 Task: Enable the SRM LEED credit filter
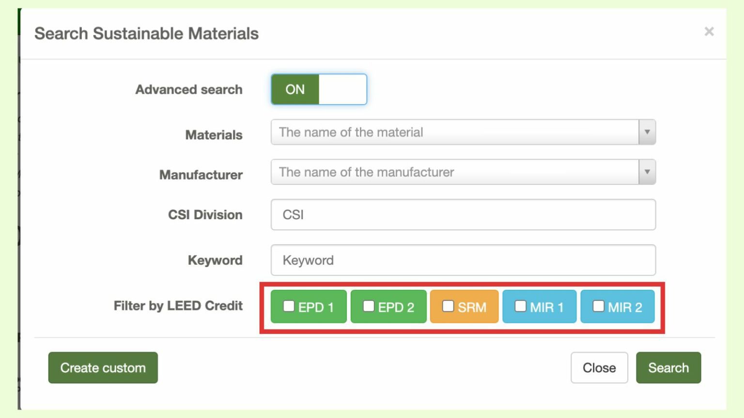point(448,306)
